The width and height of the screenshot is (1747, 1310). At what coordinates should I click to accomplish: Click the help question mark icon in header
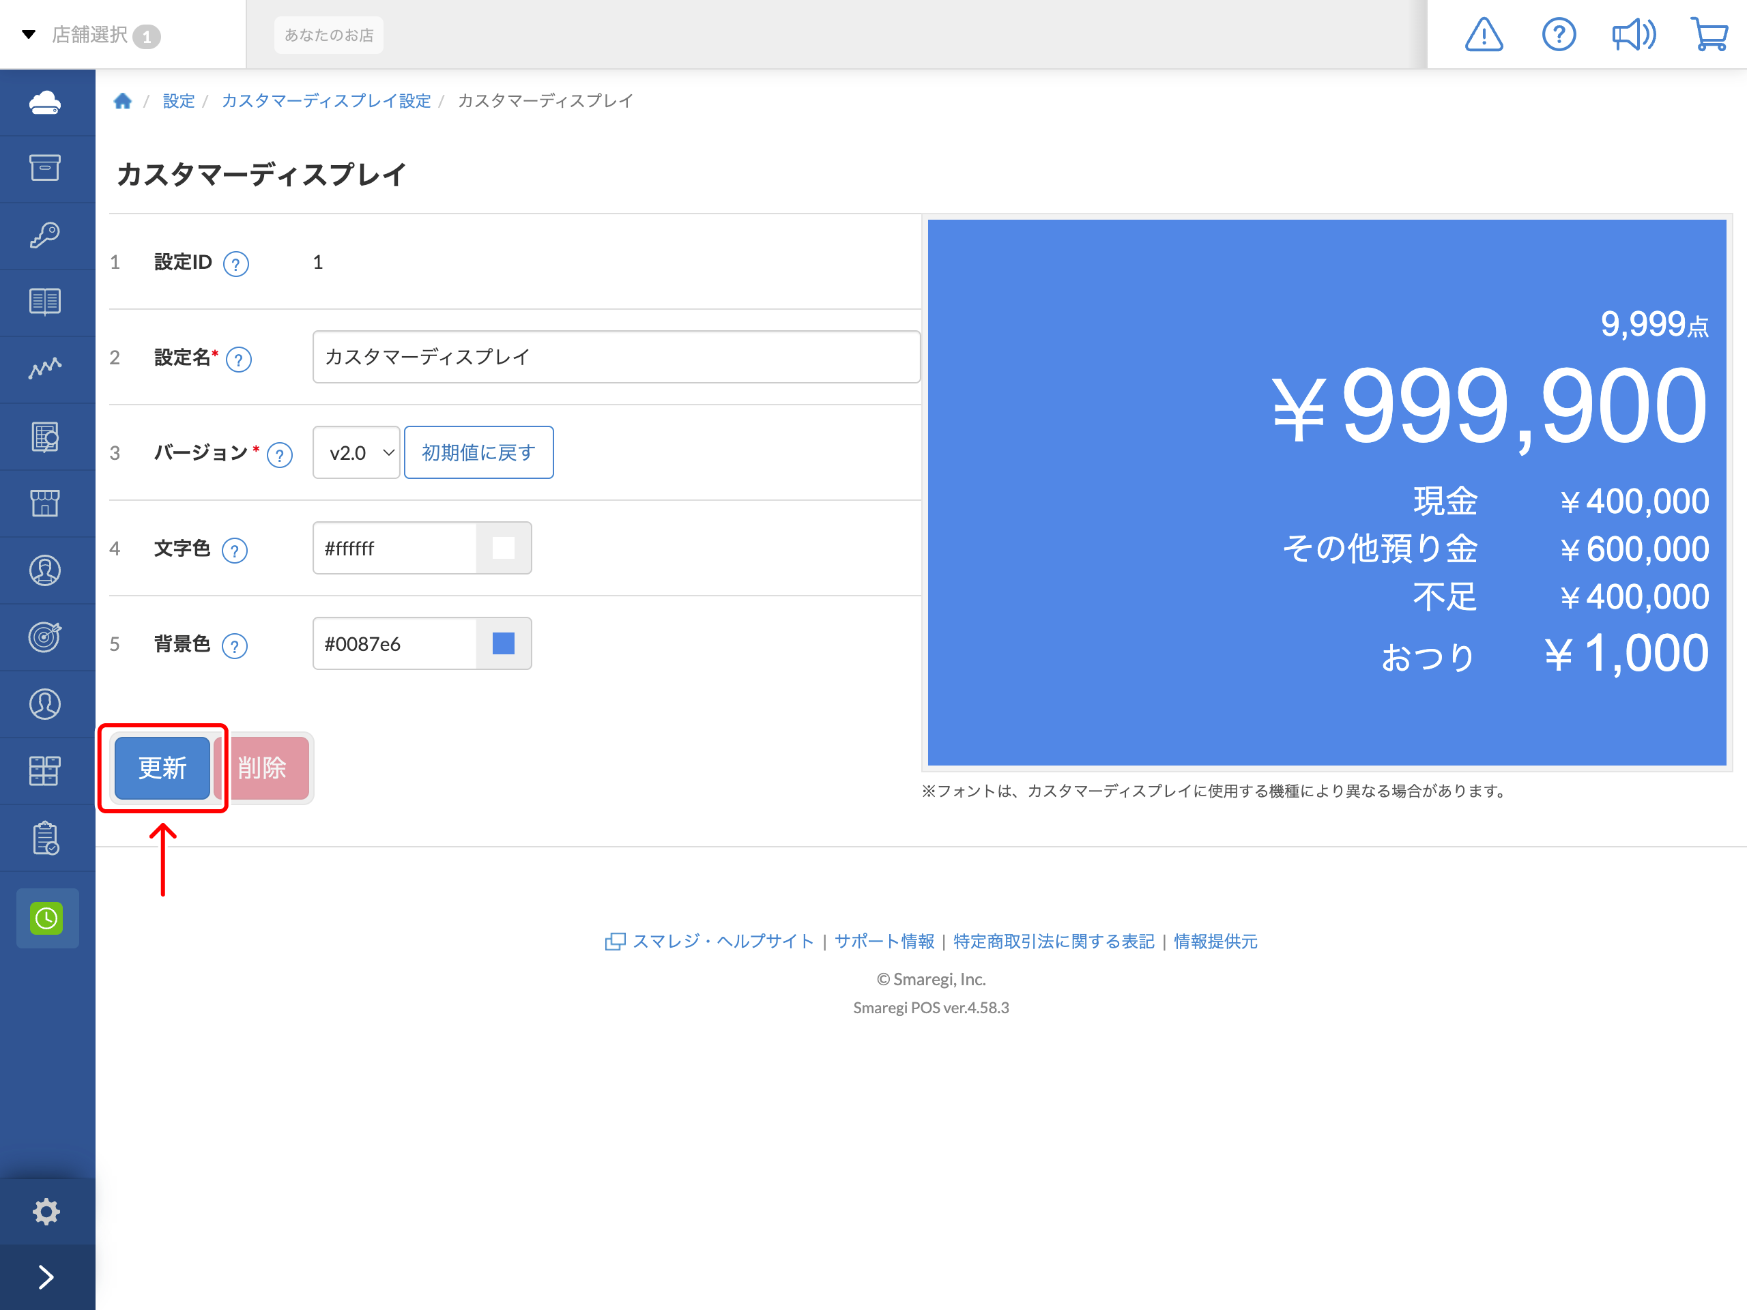coord(1558,34)
